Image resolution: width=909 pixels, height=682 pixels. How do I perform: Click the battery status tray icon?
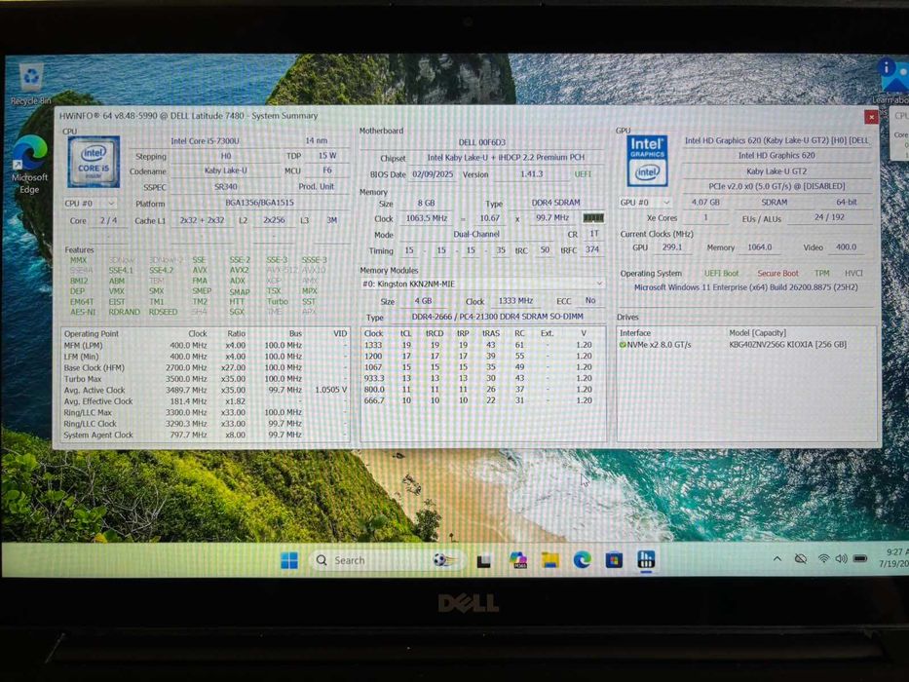[x=860, y=559]
